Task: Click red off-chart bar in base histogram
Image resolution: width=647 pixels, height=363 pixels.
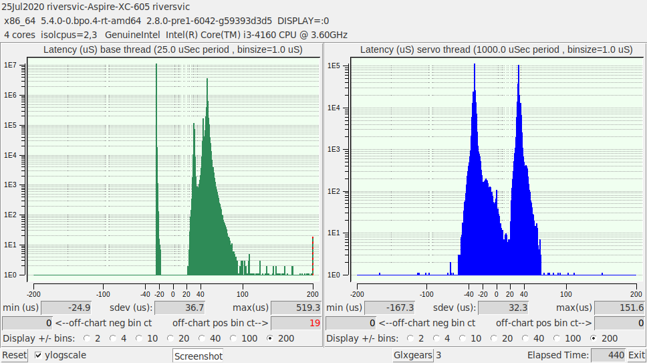Action: (313, 256)
